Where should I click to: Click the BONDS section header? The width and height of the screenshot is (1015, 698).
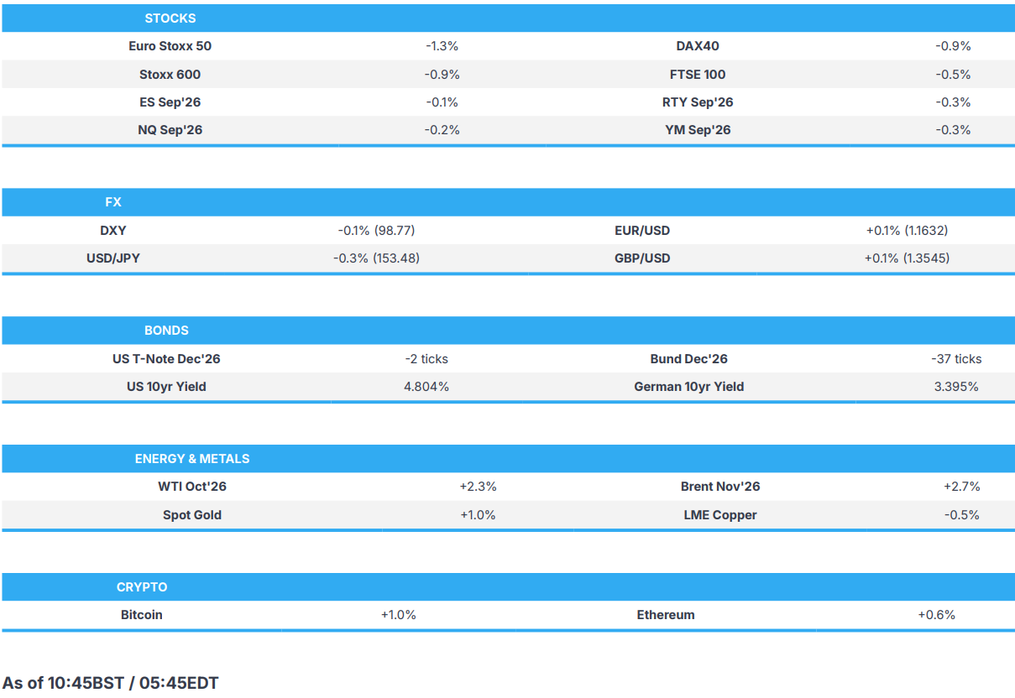166,331
